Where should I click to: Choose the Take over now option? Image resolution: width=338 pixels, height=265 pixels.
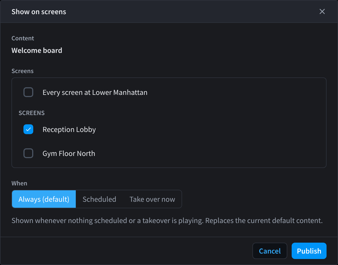(152, 199)
